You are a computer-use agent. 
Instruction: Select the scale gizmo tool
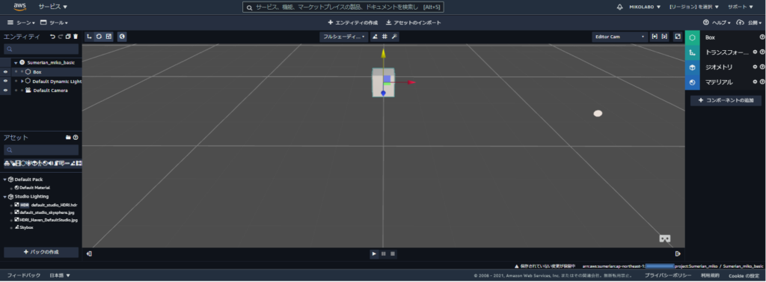(109, 37)
